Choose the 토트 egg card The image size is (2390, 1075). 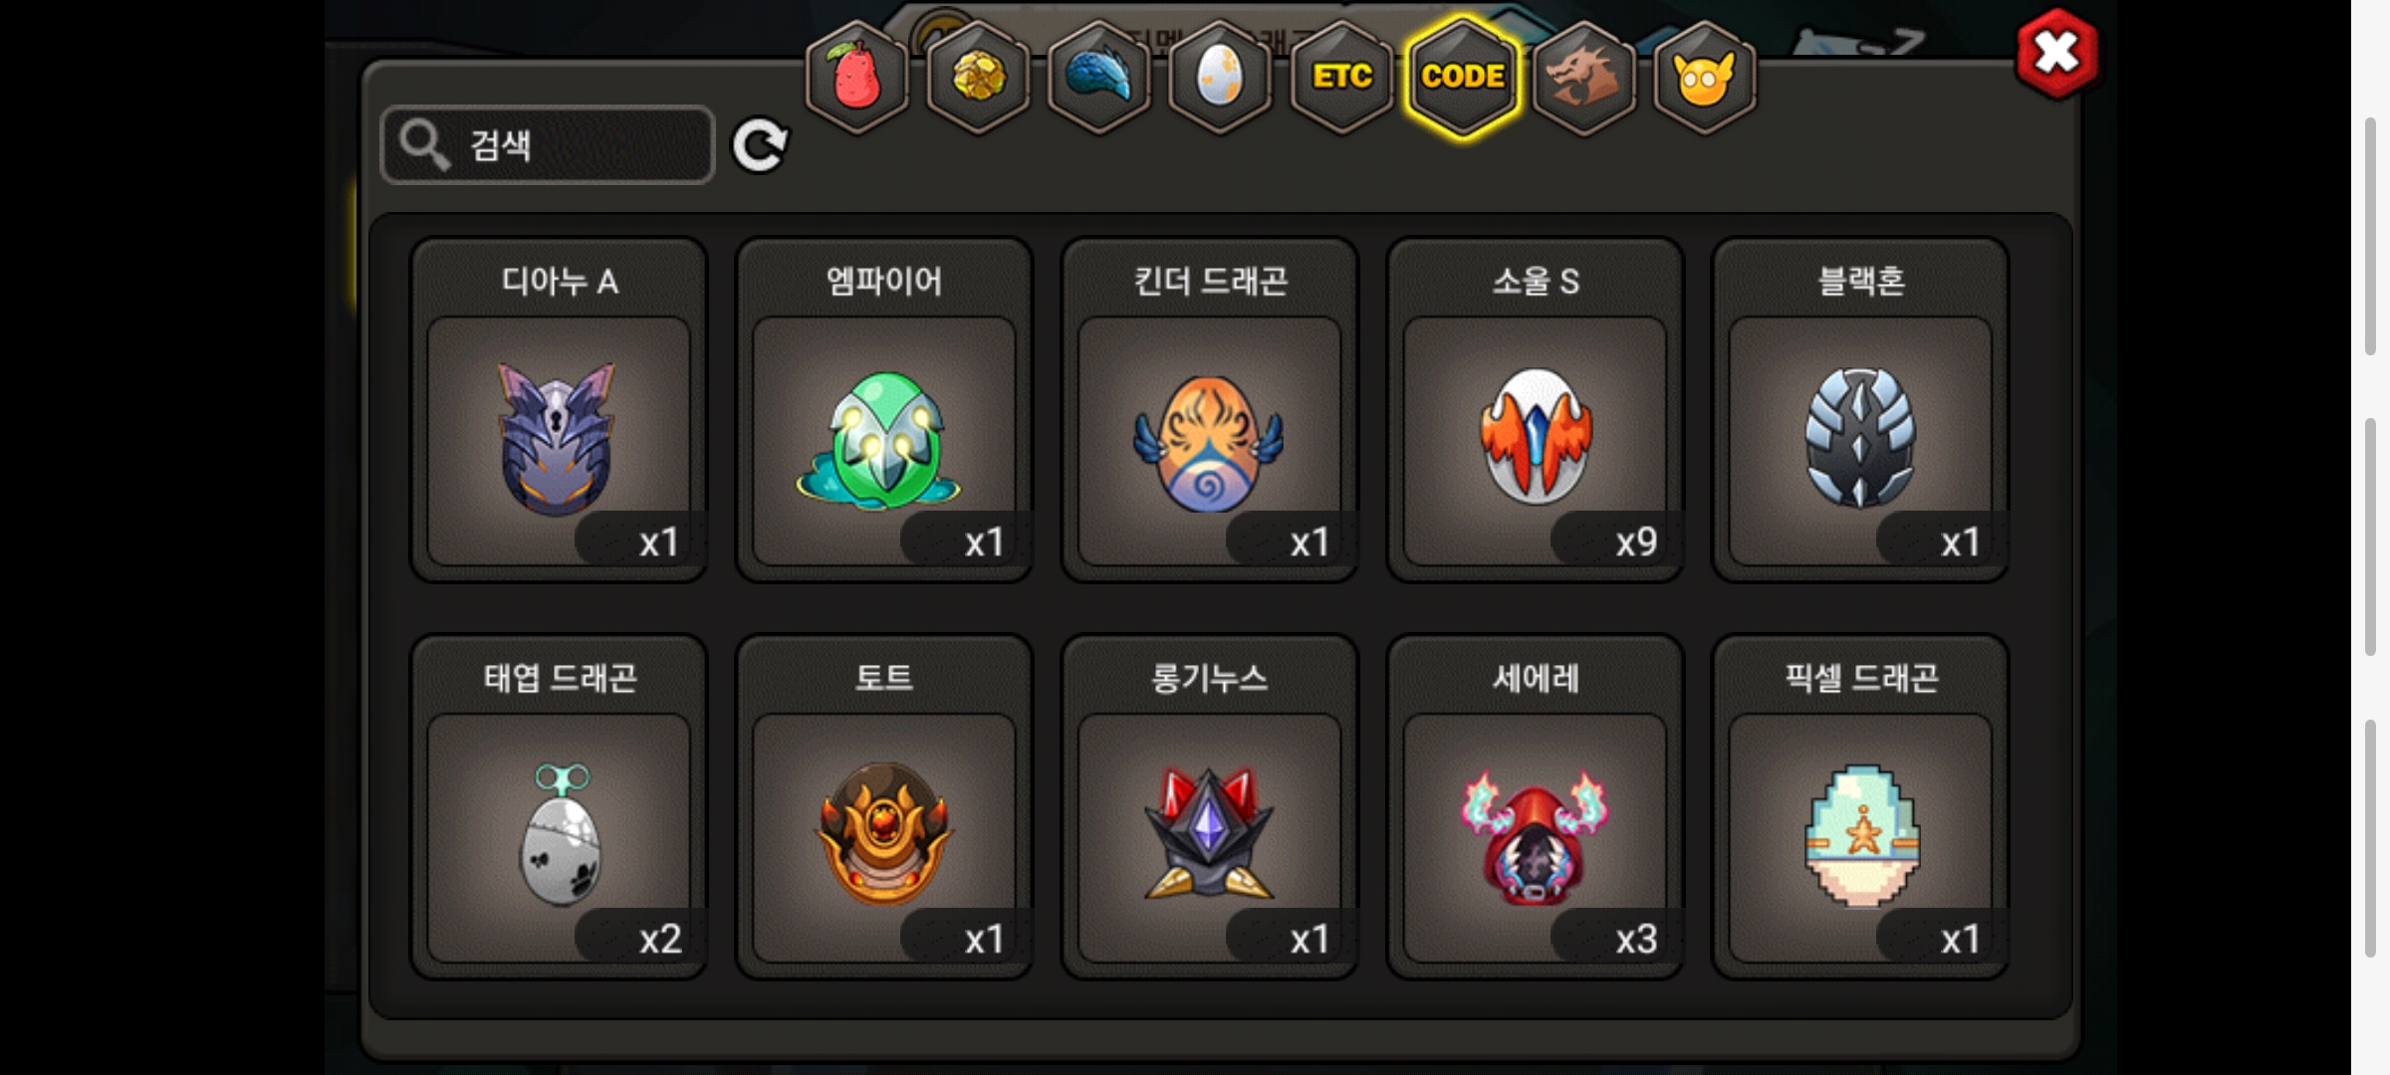[x=884, y=807]
